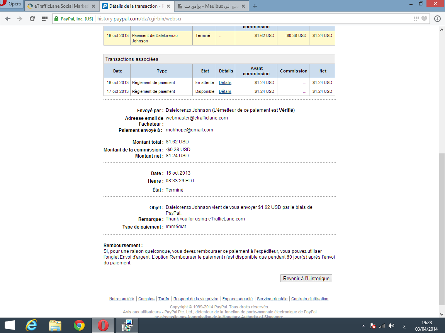This screenshot has height=333, width=445.
Task: Switch the keyboard input language indicator
Action: tap(404, 326)
